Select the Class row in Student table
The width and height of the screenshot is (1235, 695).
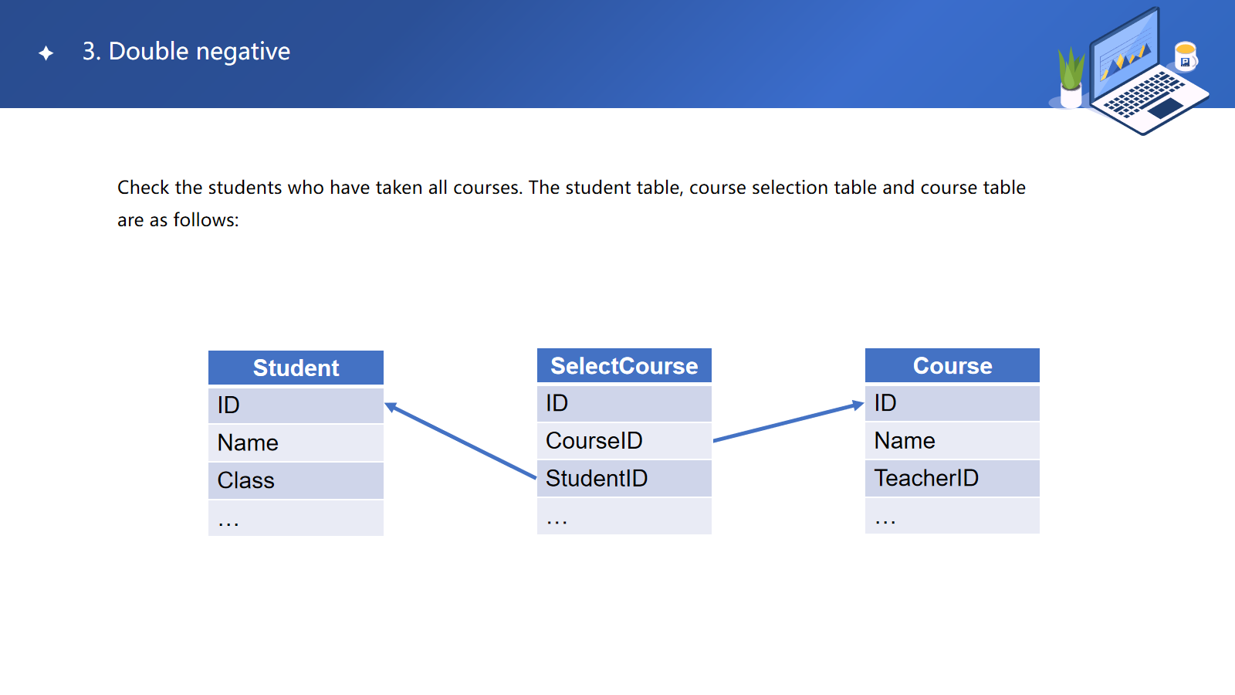[x=296, y=480]
